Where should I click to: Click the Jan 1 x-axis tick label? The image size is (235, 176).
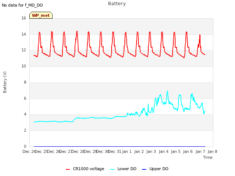click(x=127, y=151)
